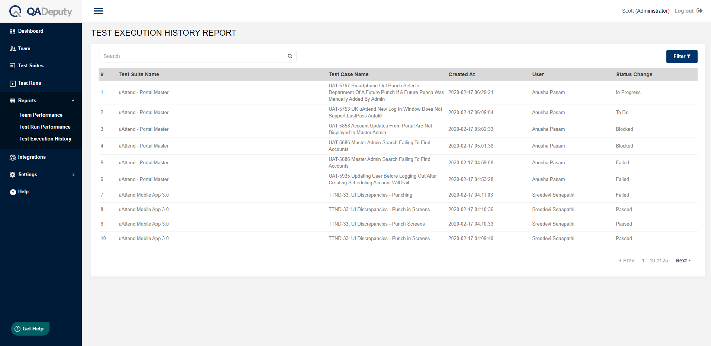Click the Test Suite Name column header
Screen dimensions: 711x346
(x=139, y=75)
